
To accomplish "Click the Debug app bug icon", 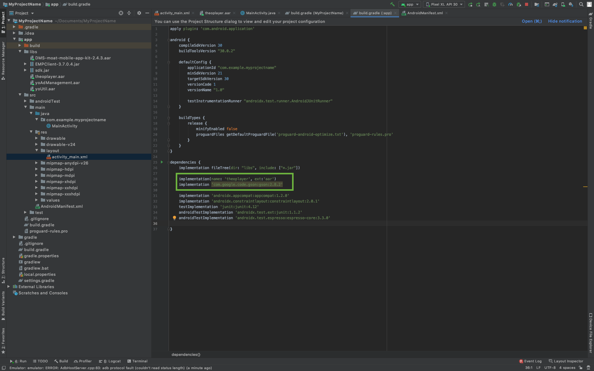I will [494, 4].
